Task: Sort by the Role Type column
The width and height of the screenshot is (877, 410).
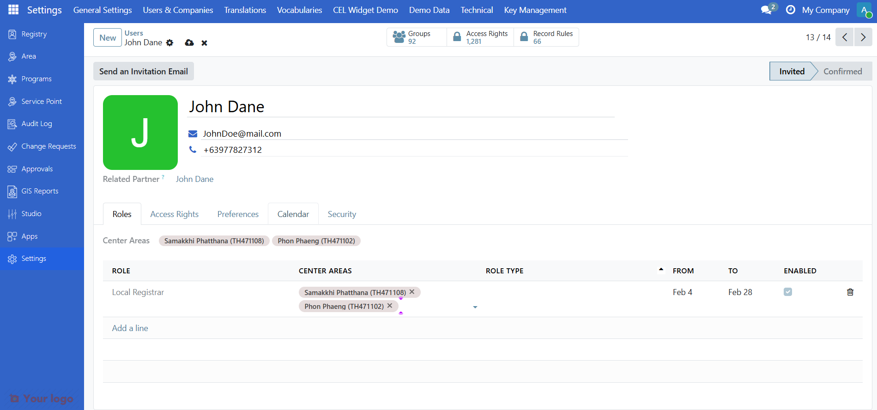Action: [x=504, y=271]
